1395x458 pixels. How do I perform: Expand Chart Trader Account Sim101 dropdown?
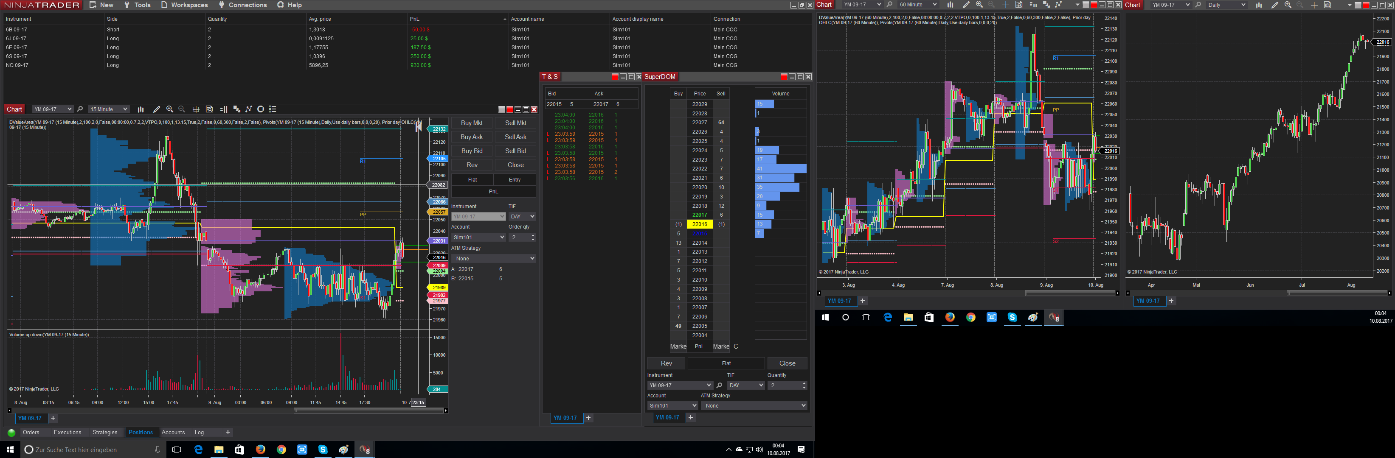478,237
